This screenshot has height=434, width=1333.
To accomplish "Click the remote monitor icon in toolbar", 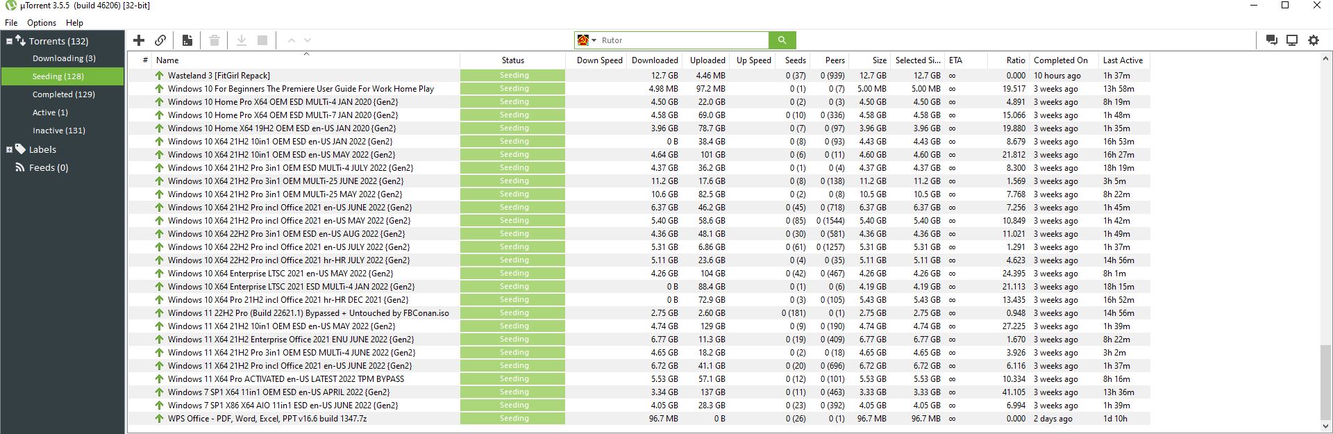I will [x=1292, y=40].
